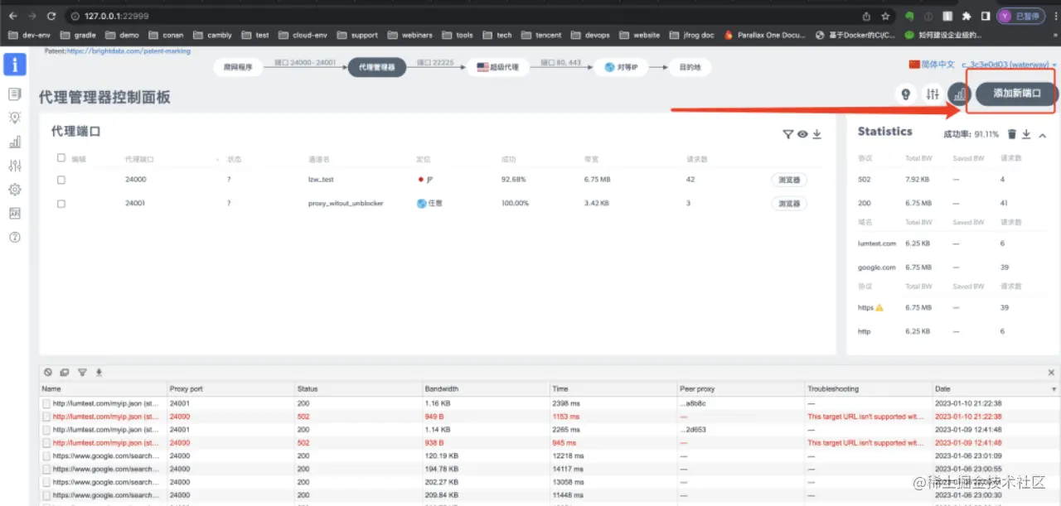Clear the request log with the stop icon
Screen dimensions: 1061x506
tap(48, 373)
